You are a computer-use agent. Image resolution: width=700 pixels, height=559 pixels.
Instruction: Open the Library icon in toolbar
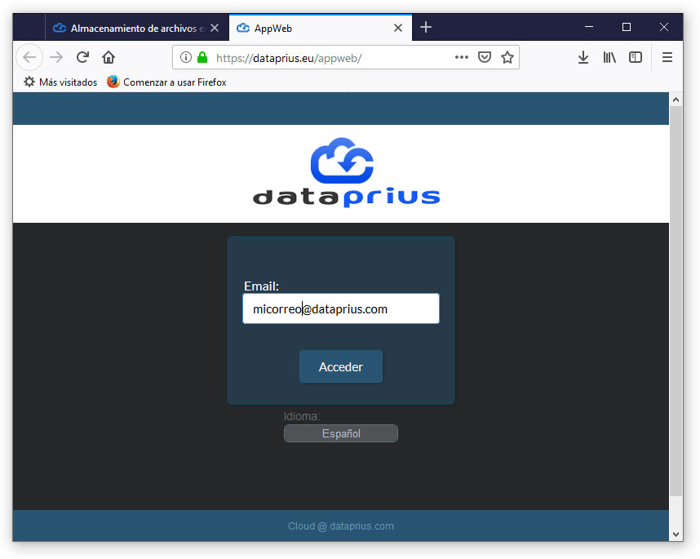609,57
